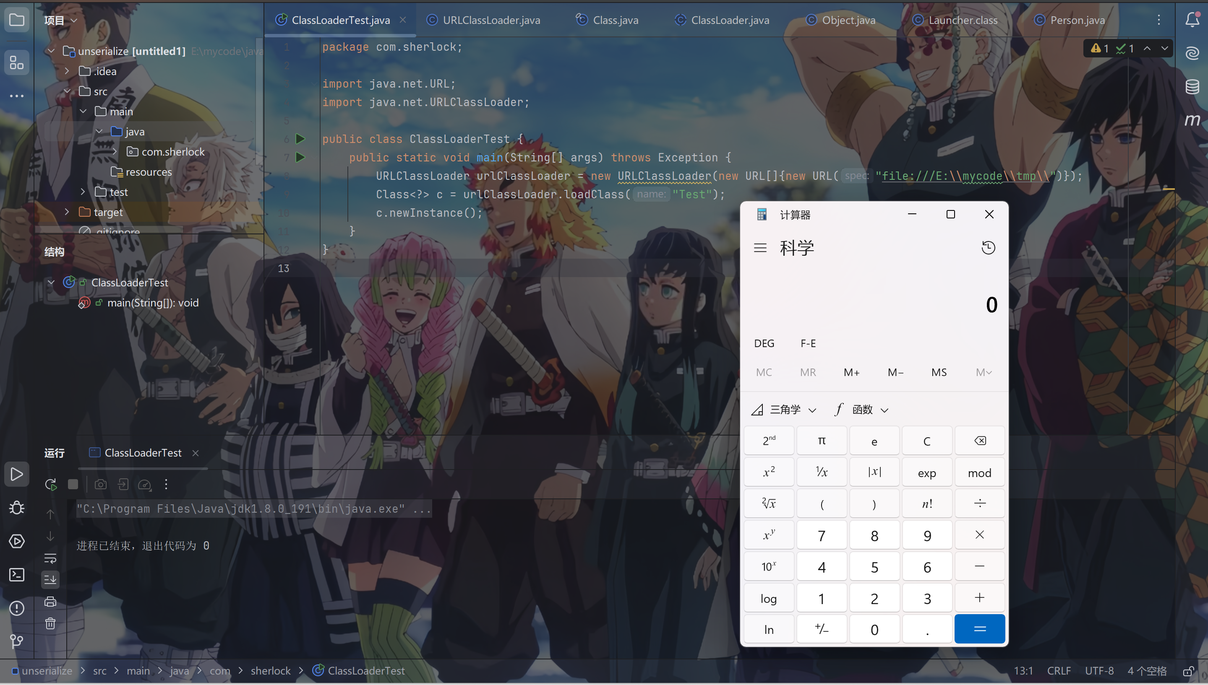Collapse ClassLoaderTest in Structure panel
1208x685 pixels.
51,282
